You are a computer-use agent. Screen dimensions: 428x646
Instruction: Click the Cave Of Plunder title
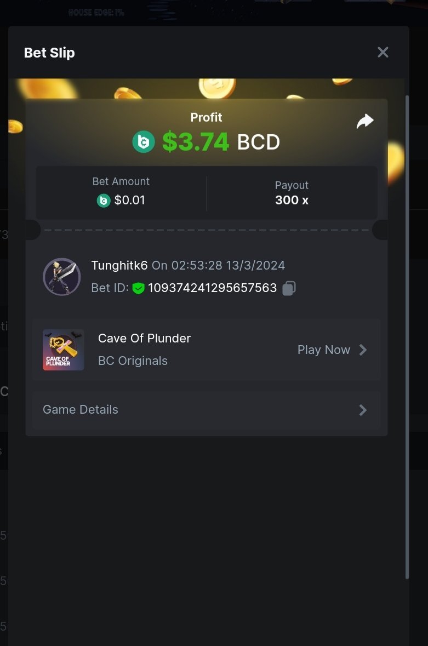(x=145, y=338)
